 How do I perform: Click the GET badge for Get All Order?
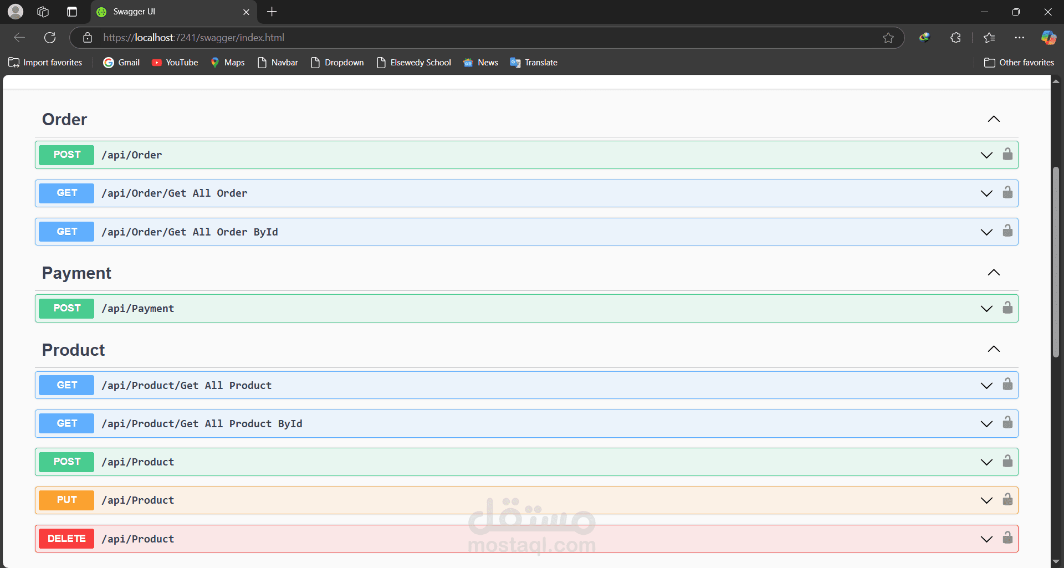coord(66,193)
